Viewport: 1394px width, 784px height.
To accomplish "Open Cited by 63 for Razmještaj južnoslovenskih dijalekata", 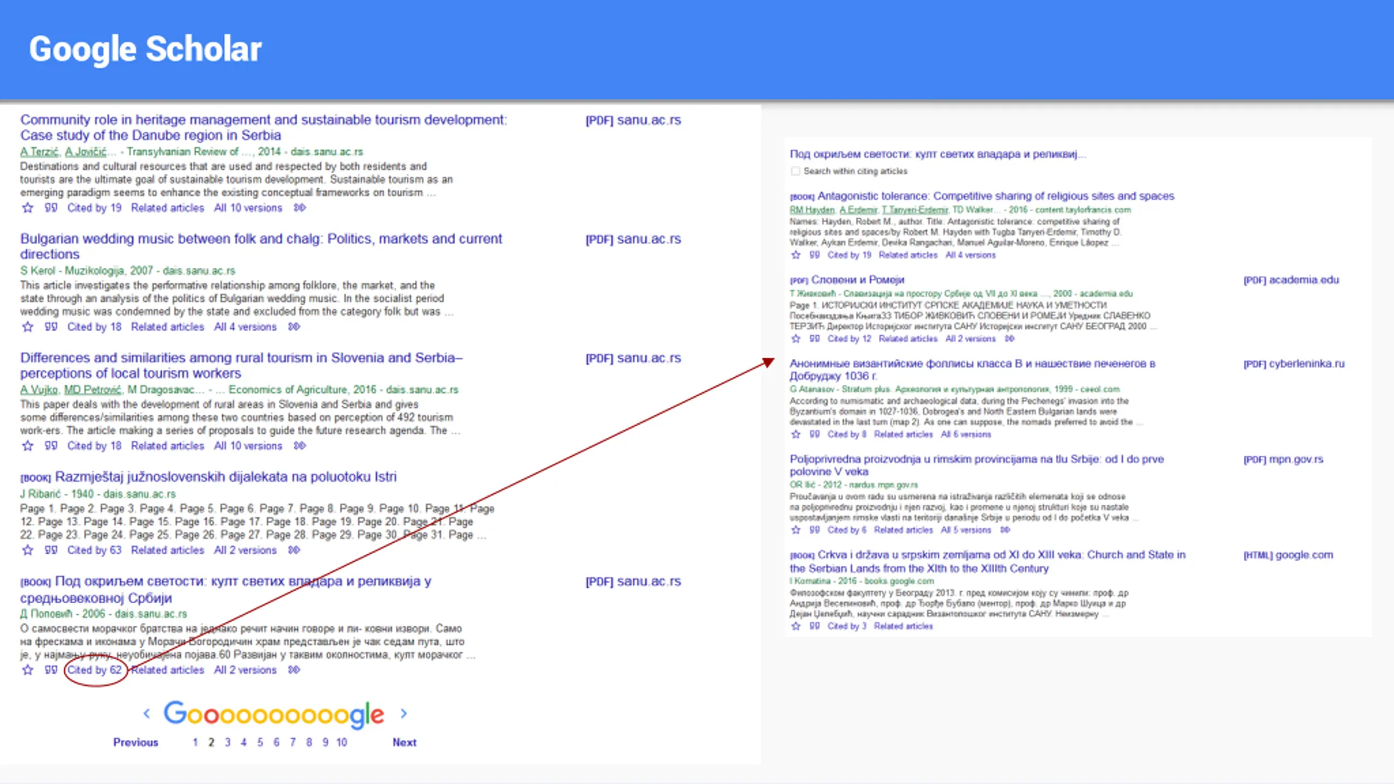I will [x=94, y=550].
